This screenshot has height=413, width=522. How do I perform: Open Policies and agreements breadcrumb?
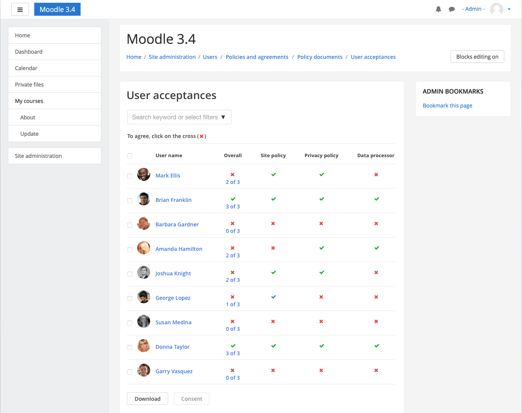[257, 57]
